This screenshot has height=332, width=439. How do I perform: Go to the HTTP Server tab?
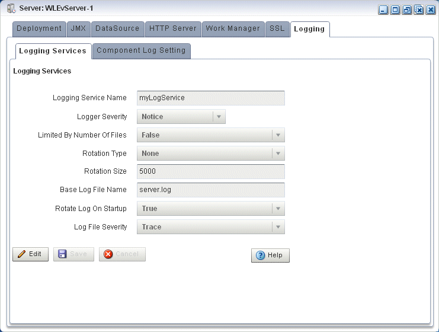coord(173,29)
